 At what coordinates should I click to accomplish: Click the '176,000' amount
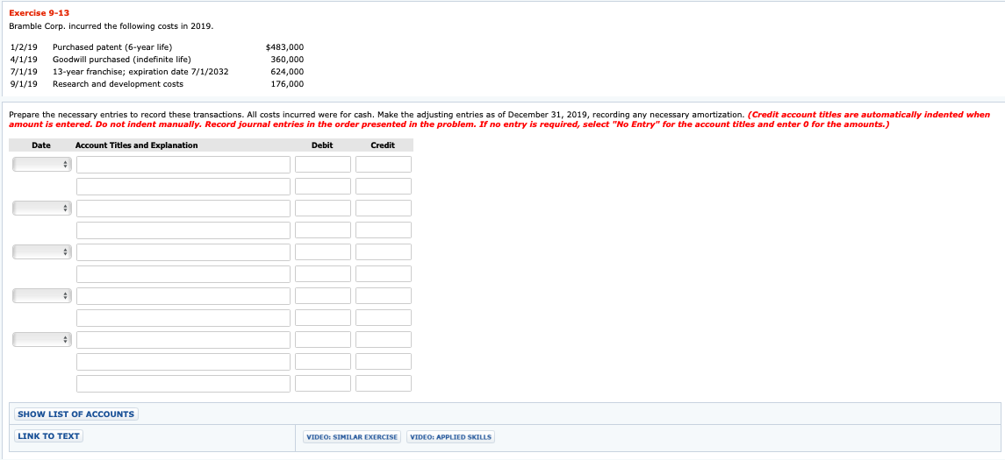(x=287, y=84)
